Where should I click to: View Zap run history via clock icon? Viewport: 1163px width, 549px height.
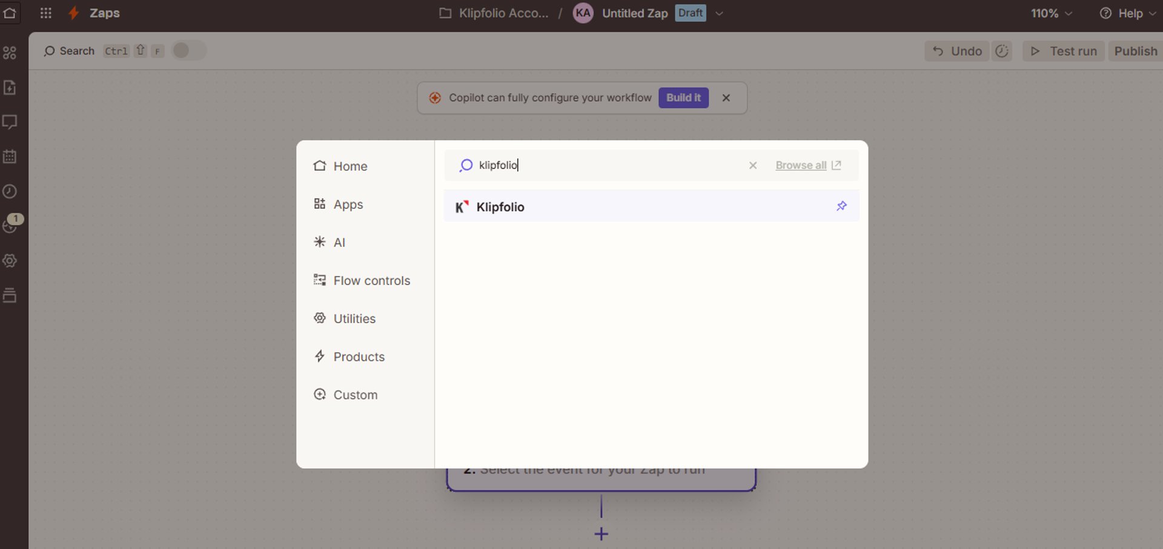tap(10, 191)
